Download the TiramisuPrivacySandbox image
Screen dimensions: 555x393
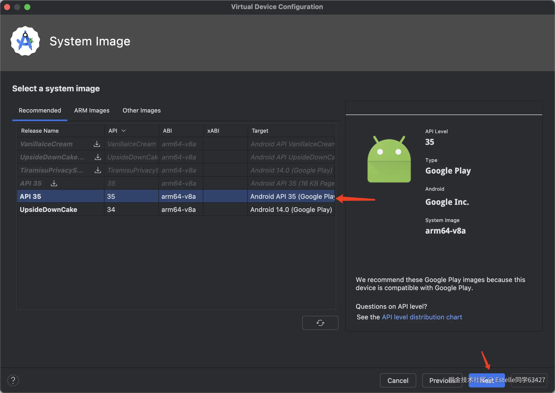[x=98, y=170]
